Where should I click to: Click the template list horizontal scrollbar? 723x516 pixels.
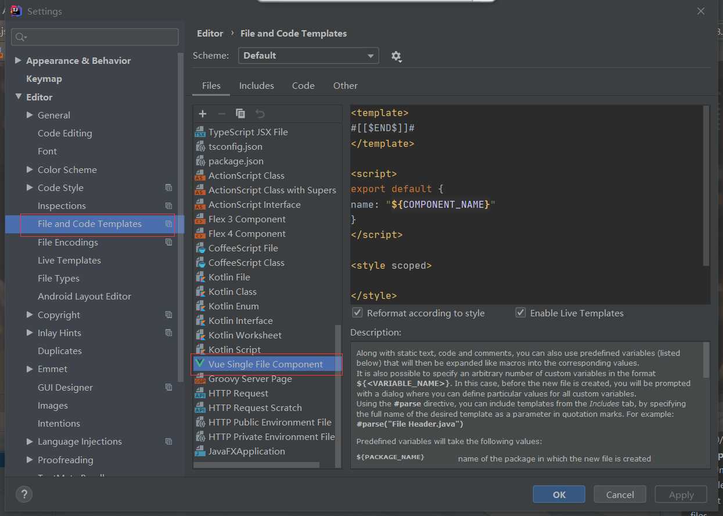point(257,465)
